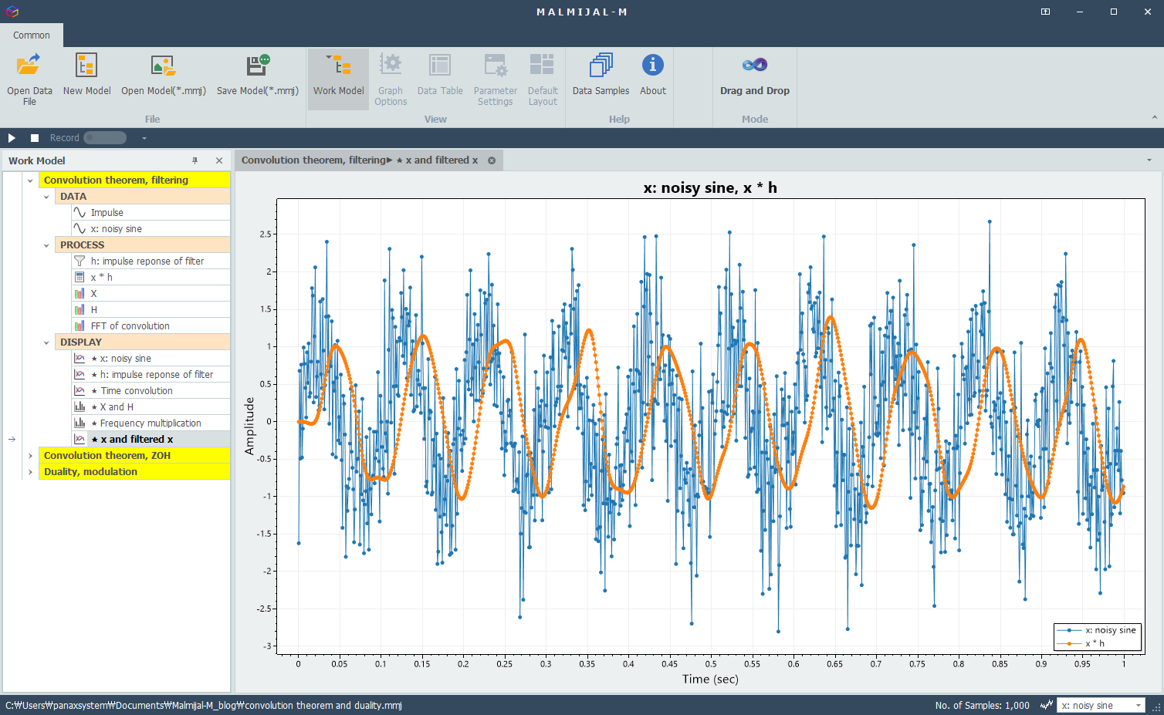Screen dimensions: 1164x715
Task: Restore the Default Layout
Action: [x=543, y=79]
